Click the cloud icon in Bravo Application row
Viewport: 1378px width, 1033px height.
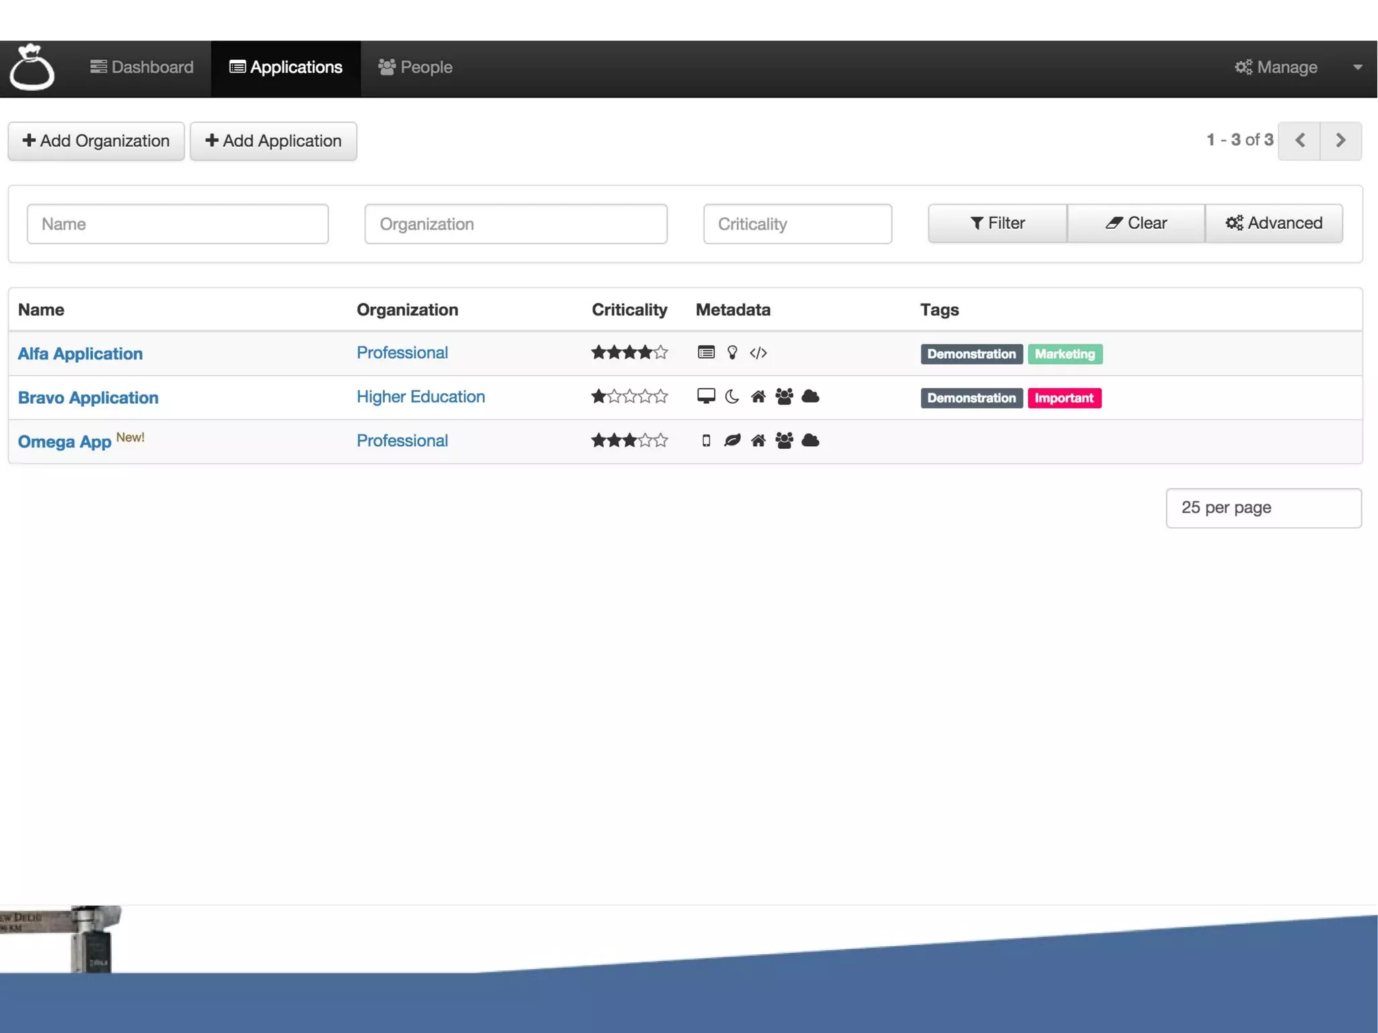(810, 396)
